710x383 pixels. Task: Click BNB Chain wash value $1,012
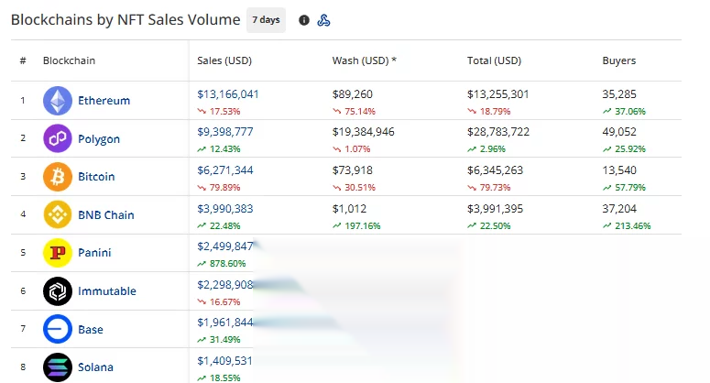click(x=349, y=209)
